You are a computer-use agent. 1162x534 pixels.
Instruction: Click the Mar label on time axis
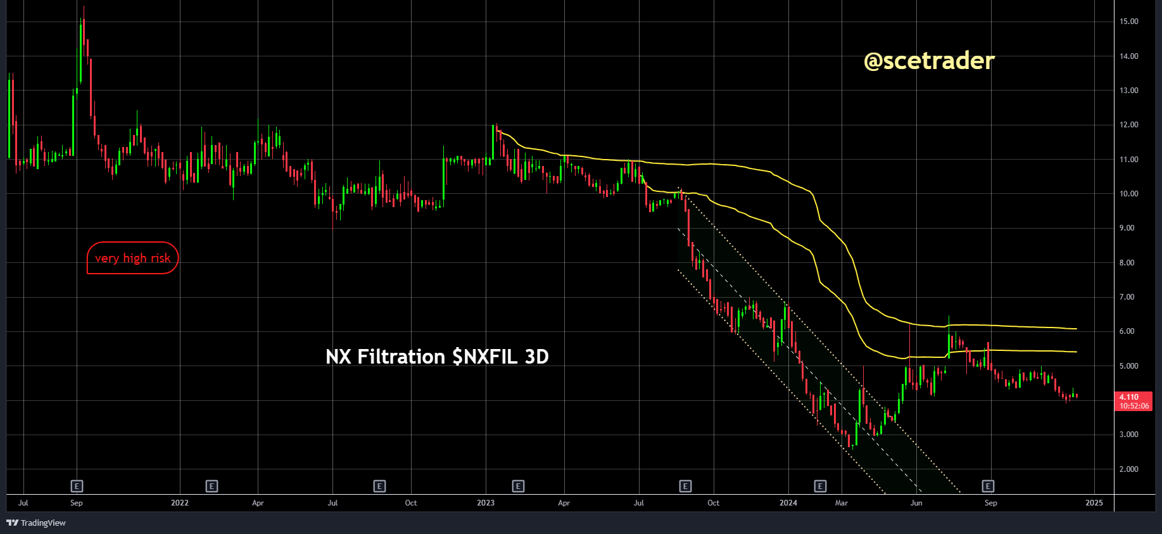coord(842,503)
